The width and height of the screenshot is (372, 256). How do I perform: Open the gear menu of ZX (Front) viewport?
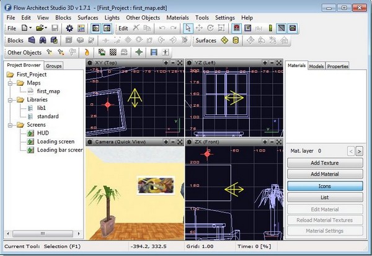click(x=189, y=142)
